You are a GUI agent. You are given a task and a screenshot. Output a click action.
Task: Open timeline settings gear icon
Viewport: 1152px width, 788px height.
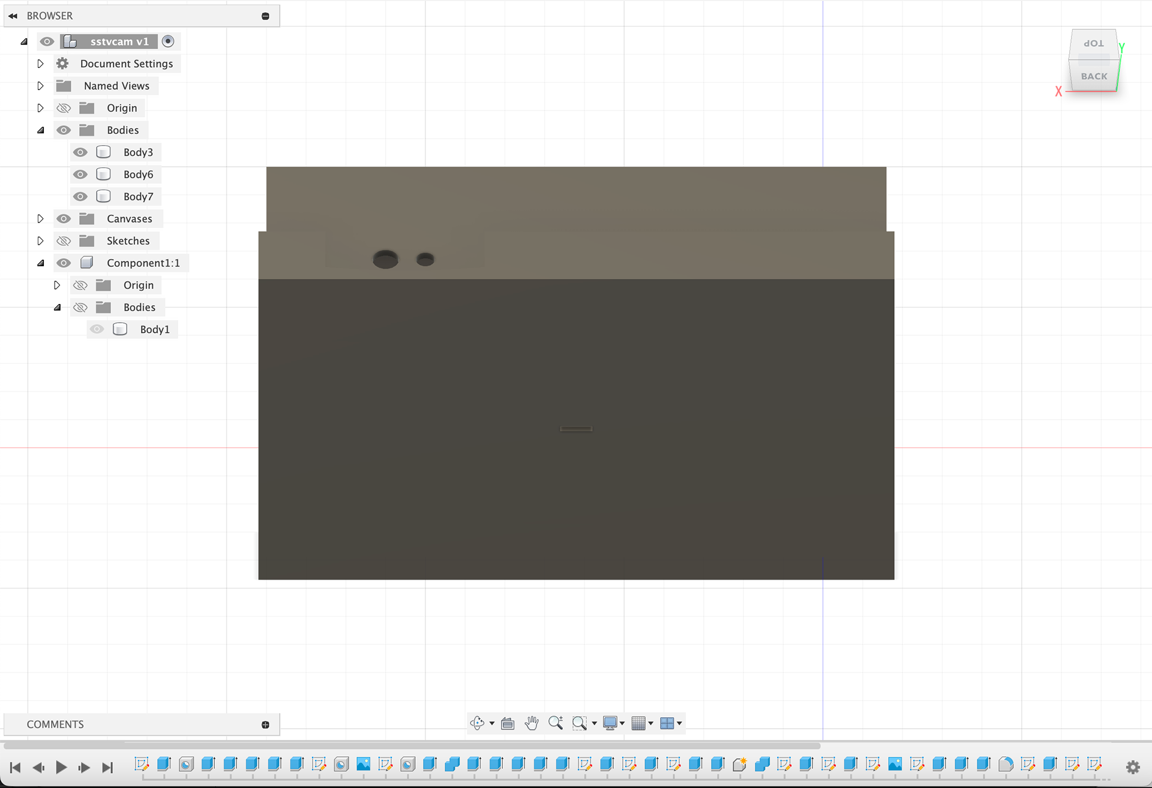coord(1133,767)
